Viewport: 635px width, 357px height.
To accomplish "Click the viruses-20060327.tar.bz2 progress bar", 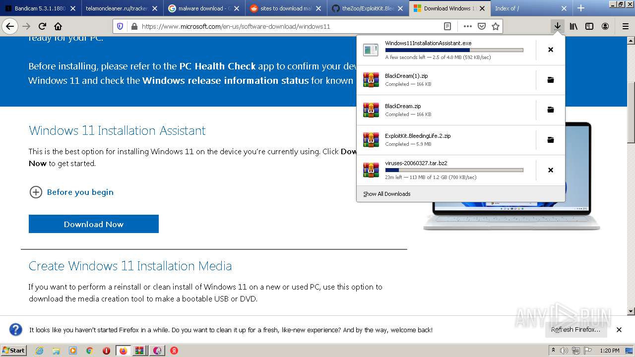I will [454, 170].
